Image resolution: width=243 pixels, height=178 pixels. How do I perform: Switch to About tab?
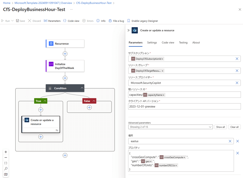coord(196,43)
